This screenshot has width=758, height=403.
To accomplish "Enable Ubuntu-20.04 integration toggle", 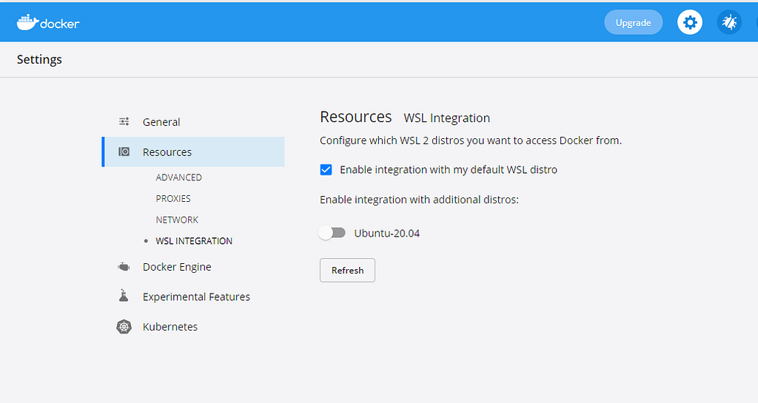I will 332,233.
